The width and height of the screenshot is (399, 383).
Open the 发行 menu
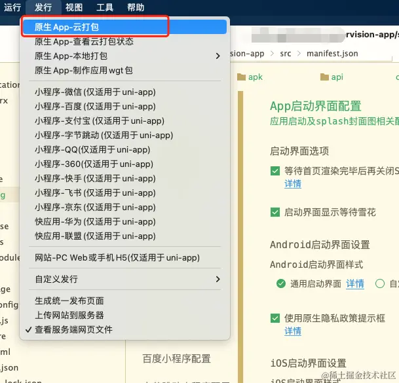pos(43,7)
